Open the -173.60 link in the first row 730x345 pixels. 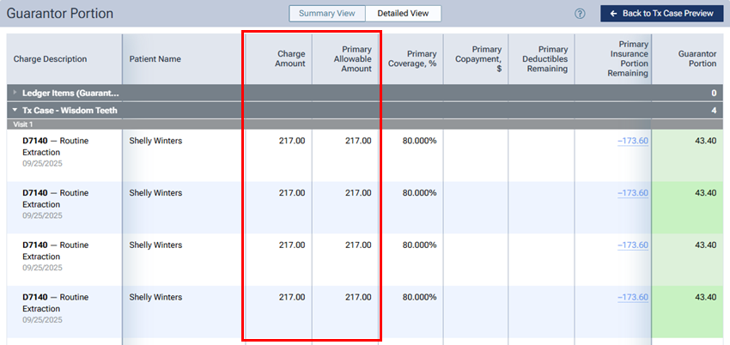point(632,141)
